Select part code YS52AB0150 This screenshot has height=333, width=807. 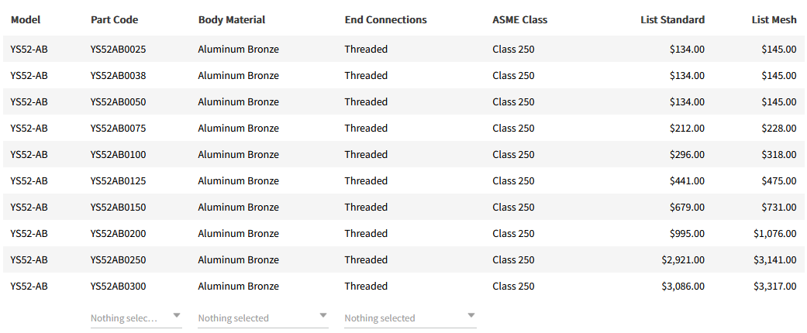[x=118, y=207]
